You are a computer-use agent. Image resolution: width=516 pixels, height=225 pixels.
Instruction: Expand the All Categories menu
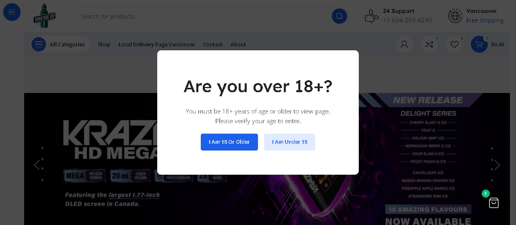(x=60, y=44)
